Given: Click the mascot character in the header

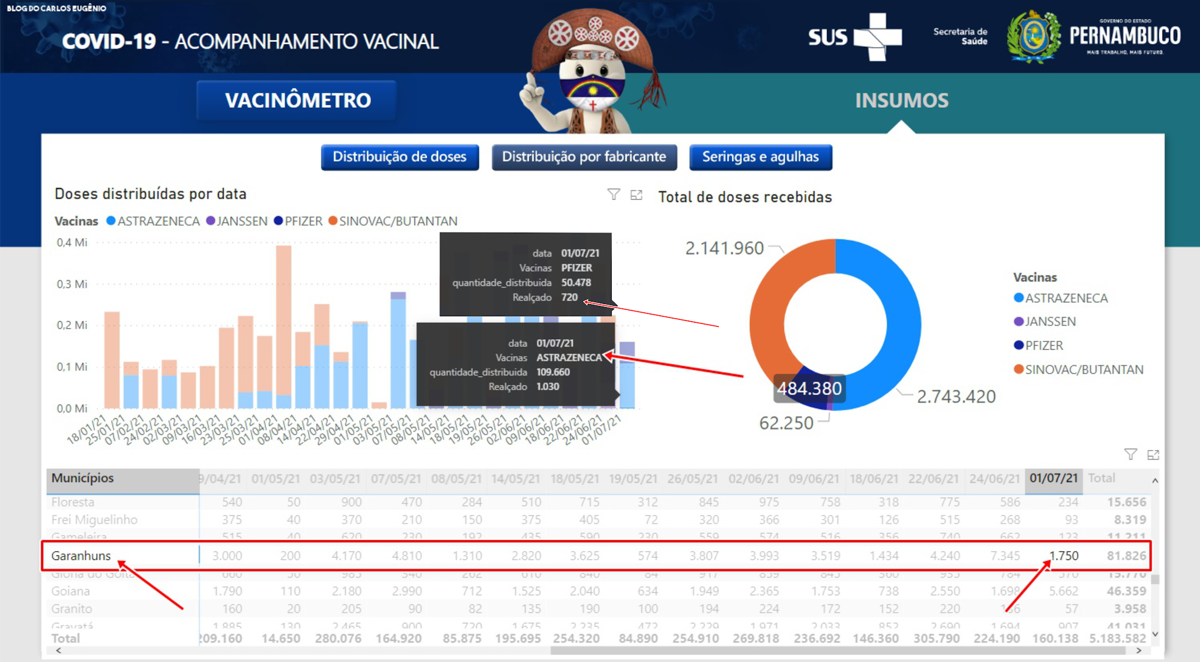Looking at the screenshot, I should pyautogui.click(x=592, y=73).
